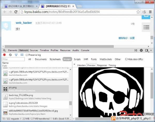Open the Response tab of the request
Screen dimensions: 155x122
(102, 65)
